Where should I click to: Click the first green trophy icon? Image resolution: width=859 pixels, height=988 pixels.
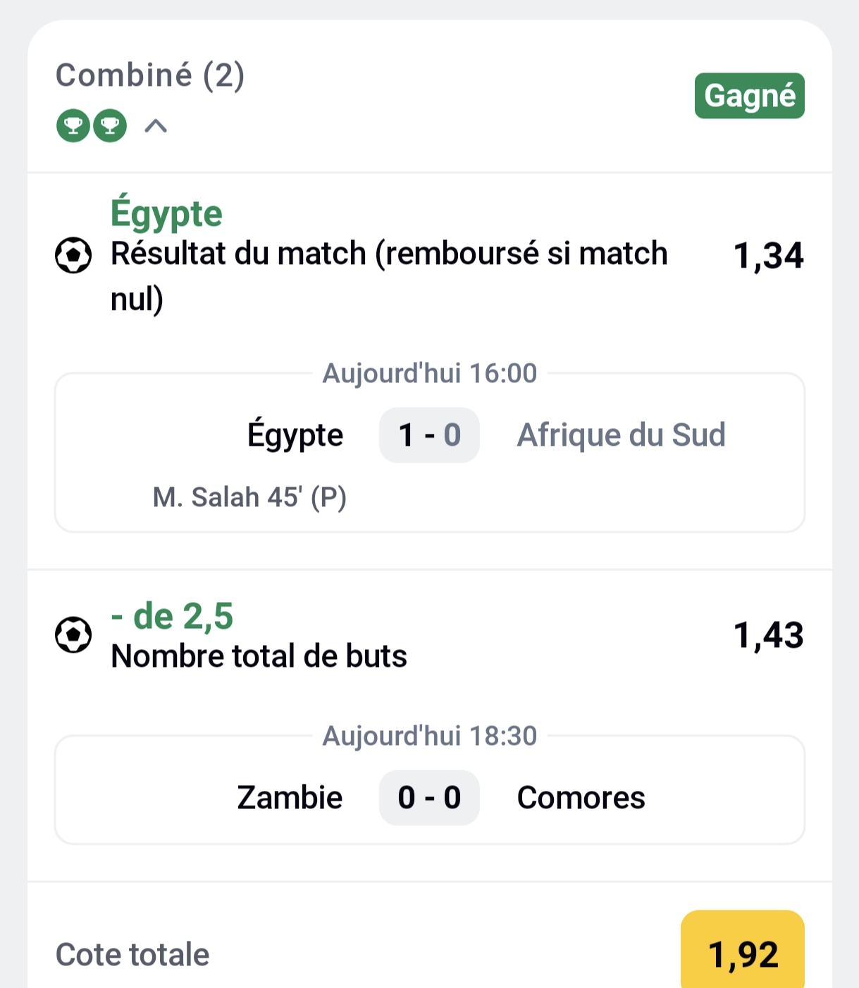(x=73, y=126)
